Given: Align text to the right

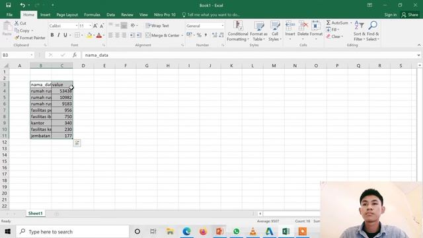Looking at the screenshot, I should click(124, 35).
